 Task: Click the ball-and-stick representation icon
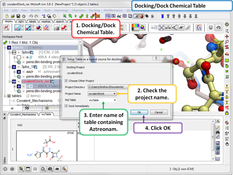(x=28, y=28)
